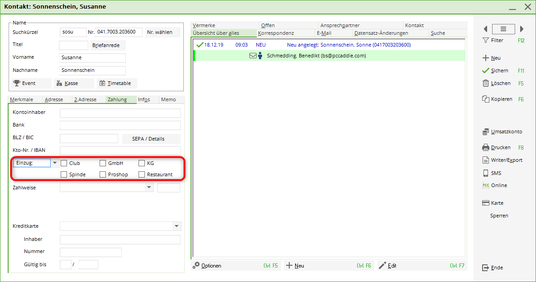Viewport: 536px width, 282px height.
Task: Open the Zahlweise dropdown list
Action: click(149, 187)
